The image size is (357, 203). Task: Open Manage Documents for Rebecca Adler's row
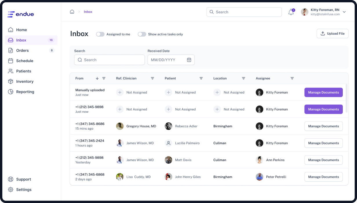(323, 126)
